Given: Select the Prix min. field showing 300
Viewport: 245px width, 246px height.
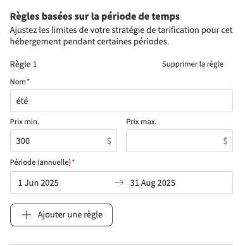Looking at the screenshot, I should click(63, 141).
